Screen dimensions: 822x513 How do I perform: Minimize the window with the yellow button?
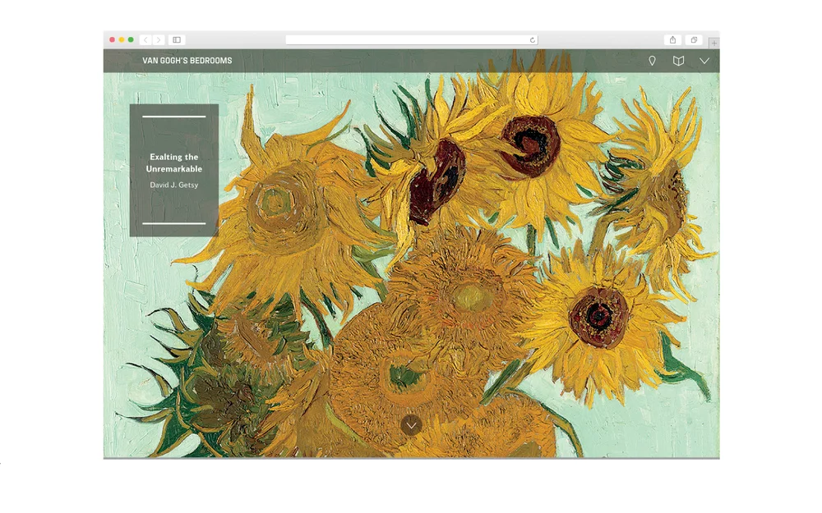click(122, 39)
